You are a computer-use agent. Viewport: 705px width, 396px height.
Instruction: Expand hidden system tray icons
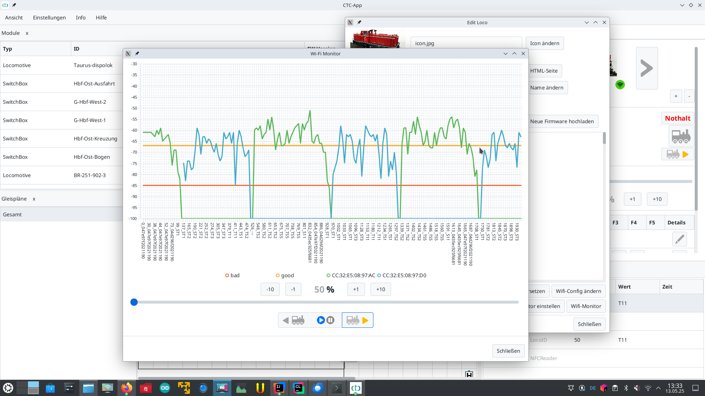point(658,388)
